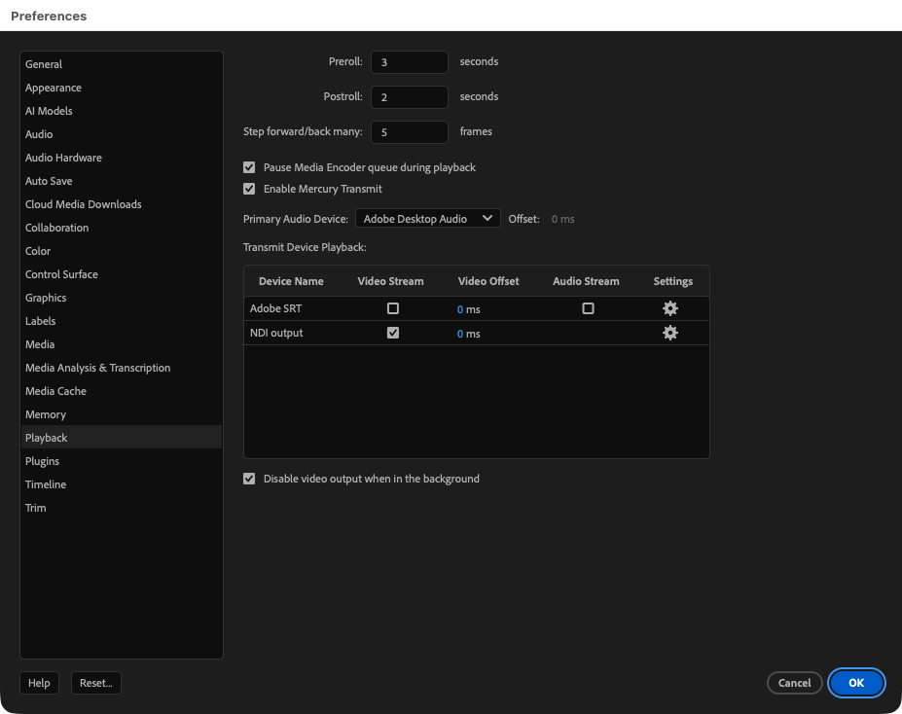Open settings gear for NDI output
Viewport: 902px width, 714px height.
tap(670, 333)
